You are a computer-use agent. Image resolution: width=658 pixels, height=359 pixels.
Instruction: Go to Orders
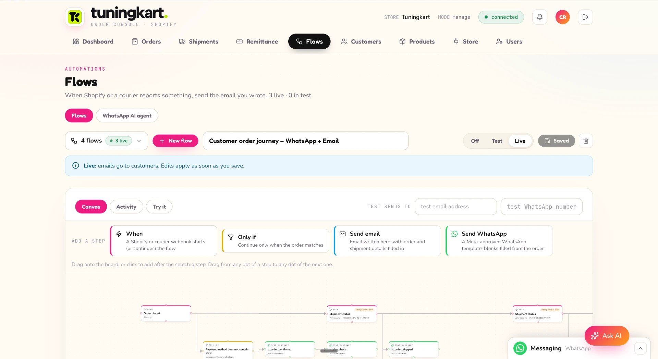pyautogui.click(x=146, y=41)
